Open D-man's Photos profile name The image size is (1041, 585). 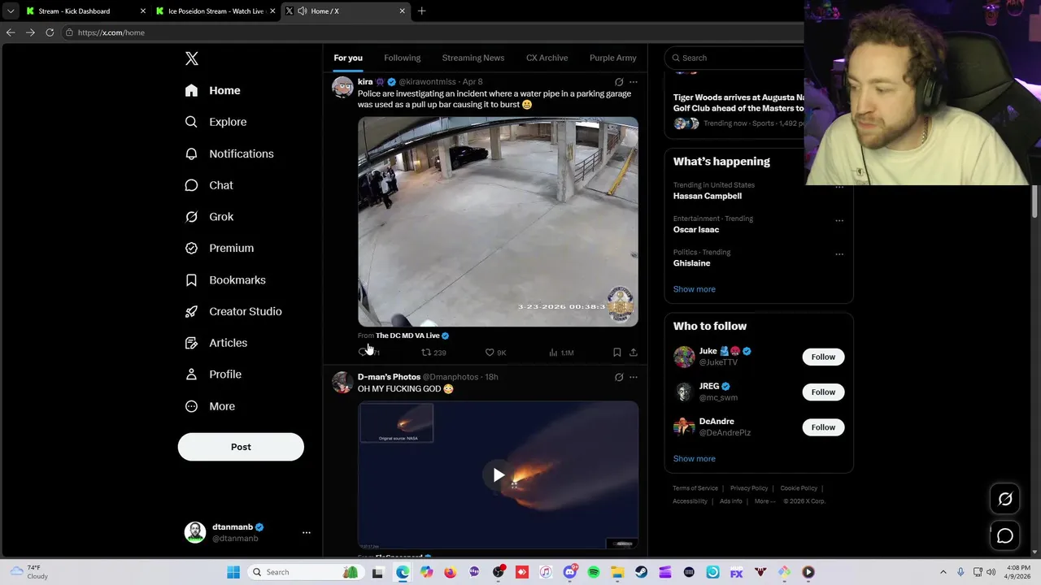tap(389, 377)
